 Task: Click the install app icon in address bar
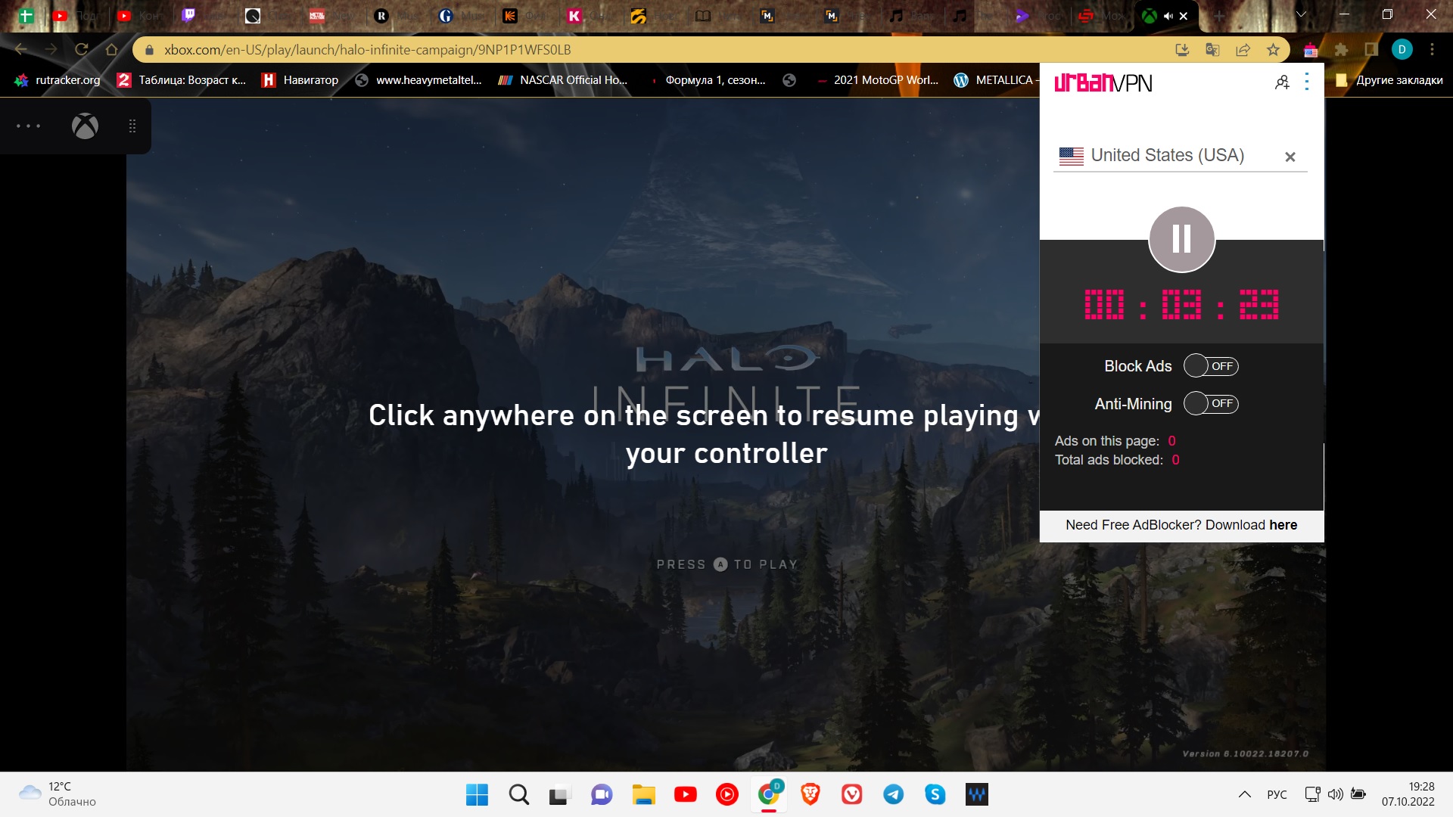click(x=1182, y=50)
